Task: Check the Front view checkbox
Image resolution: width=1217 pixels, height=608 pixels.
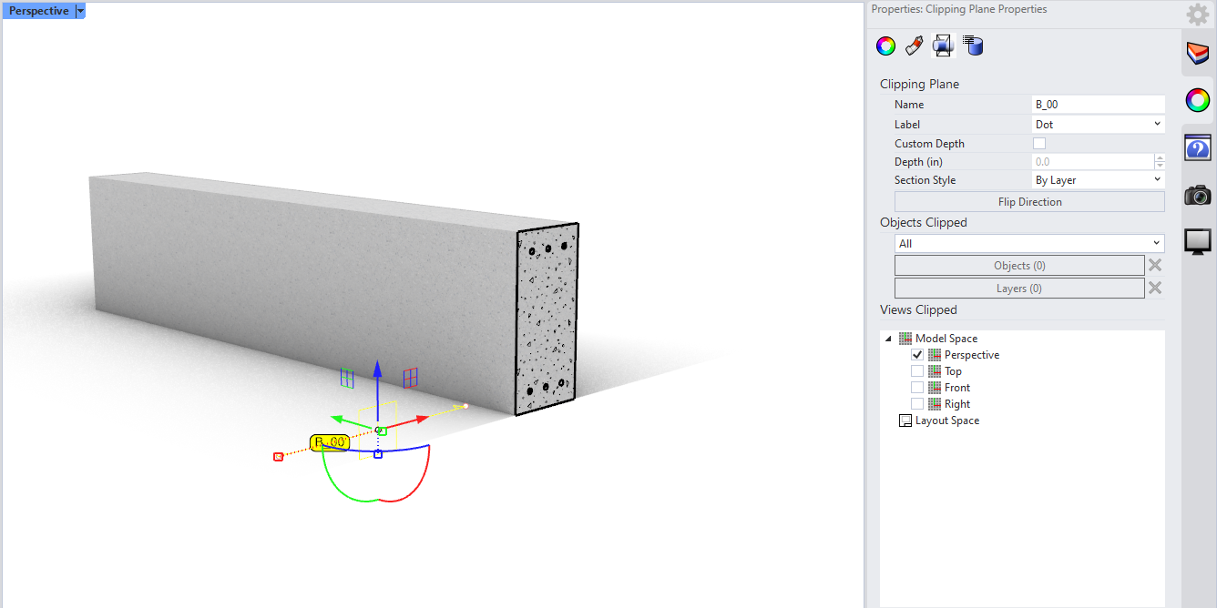Action: click(x=917, y=388)
